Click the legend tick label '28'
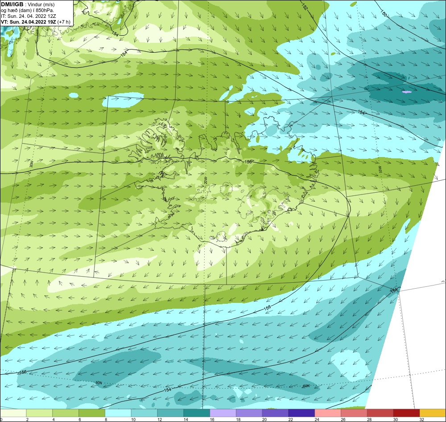The height and width of the screenshot is (422, 446). coord(369,419)
